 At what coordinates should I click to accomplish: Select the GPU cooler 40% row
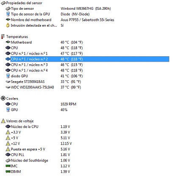[87, 110]
